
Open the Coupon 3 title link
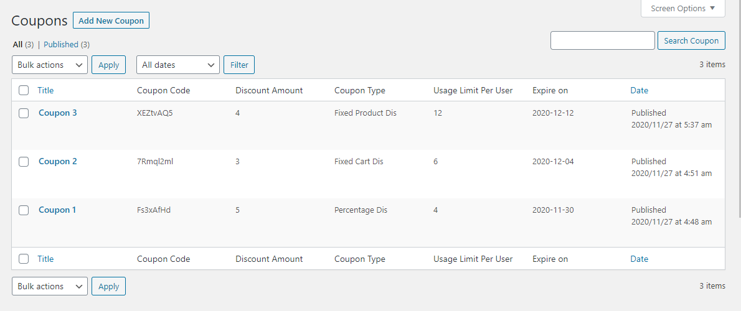click(58, 113)
